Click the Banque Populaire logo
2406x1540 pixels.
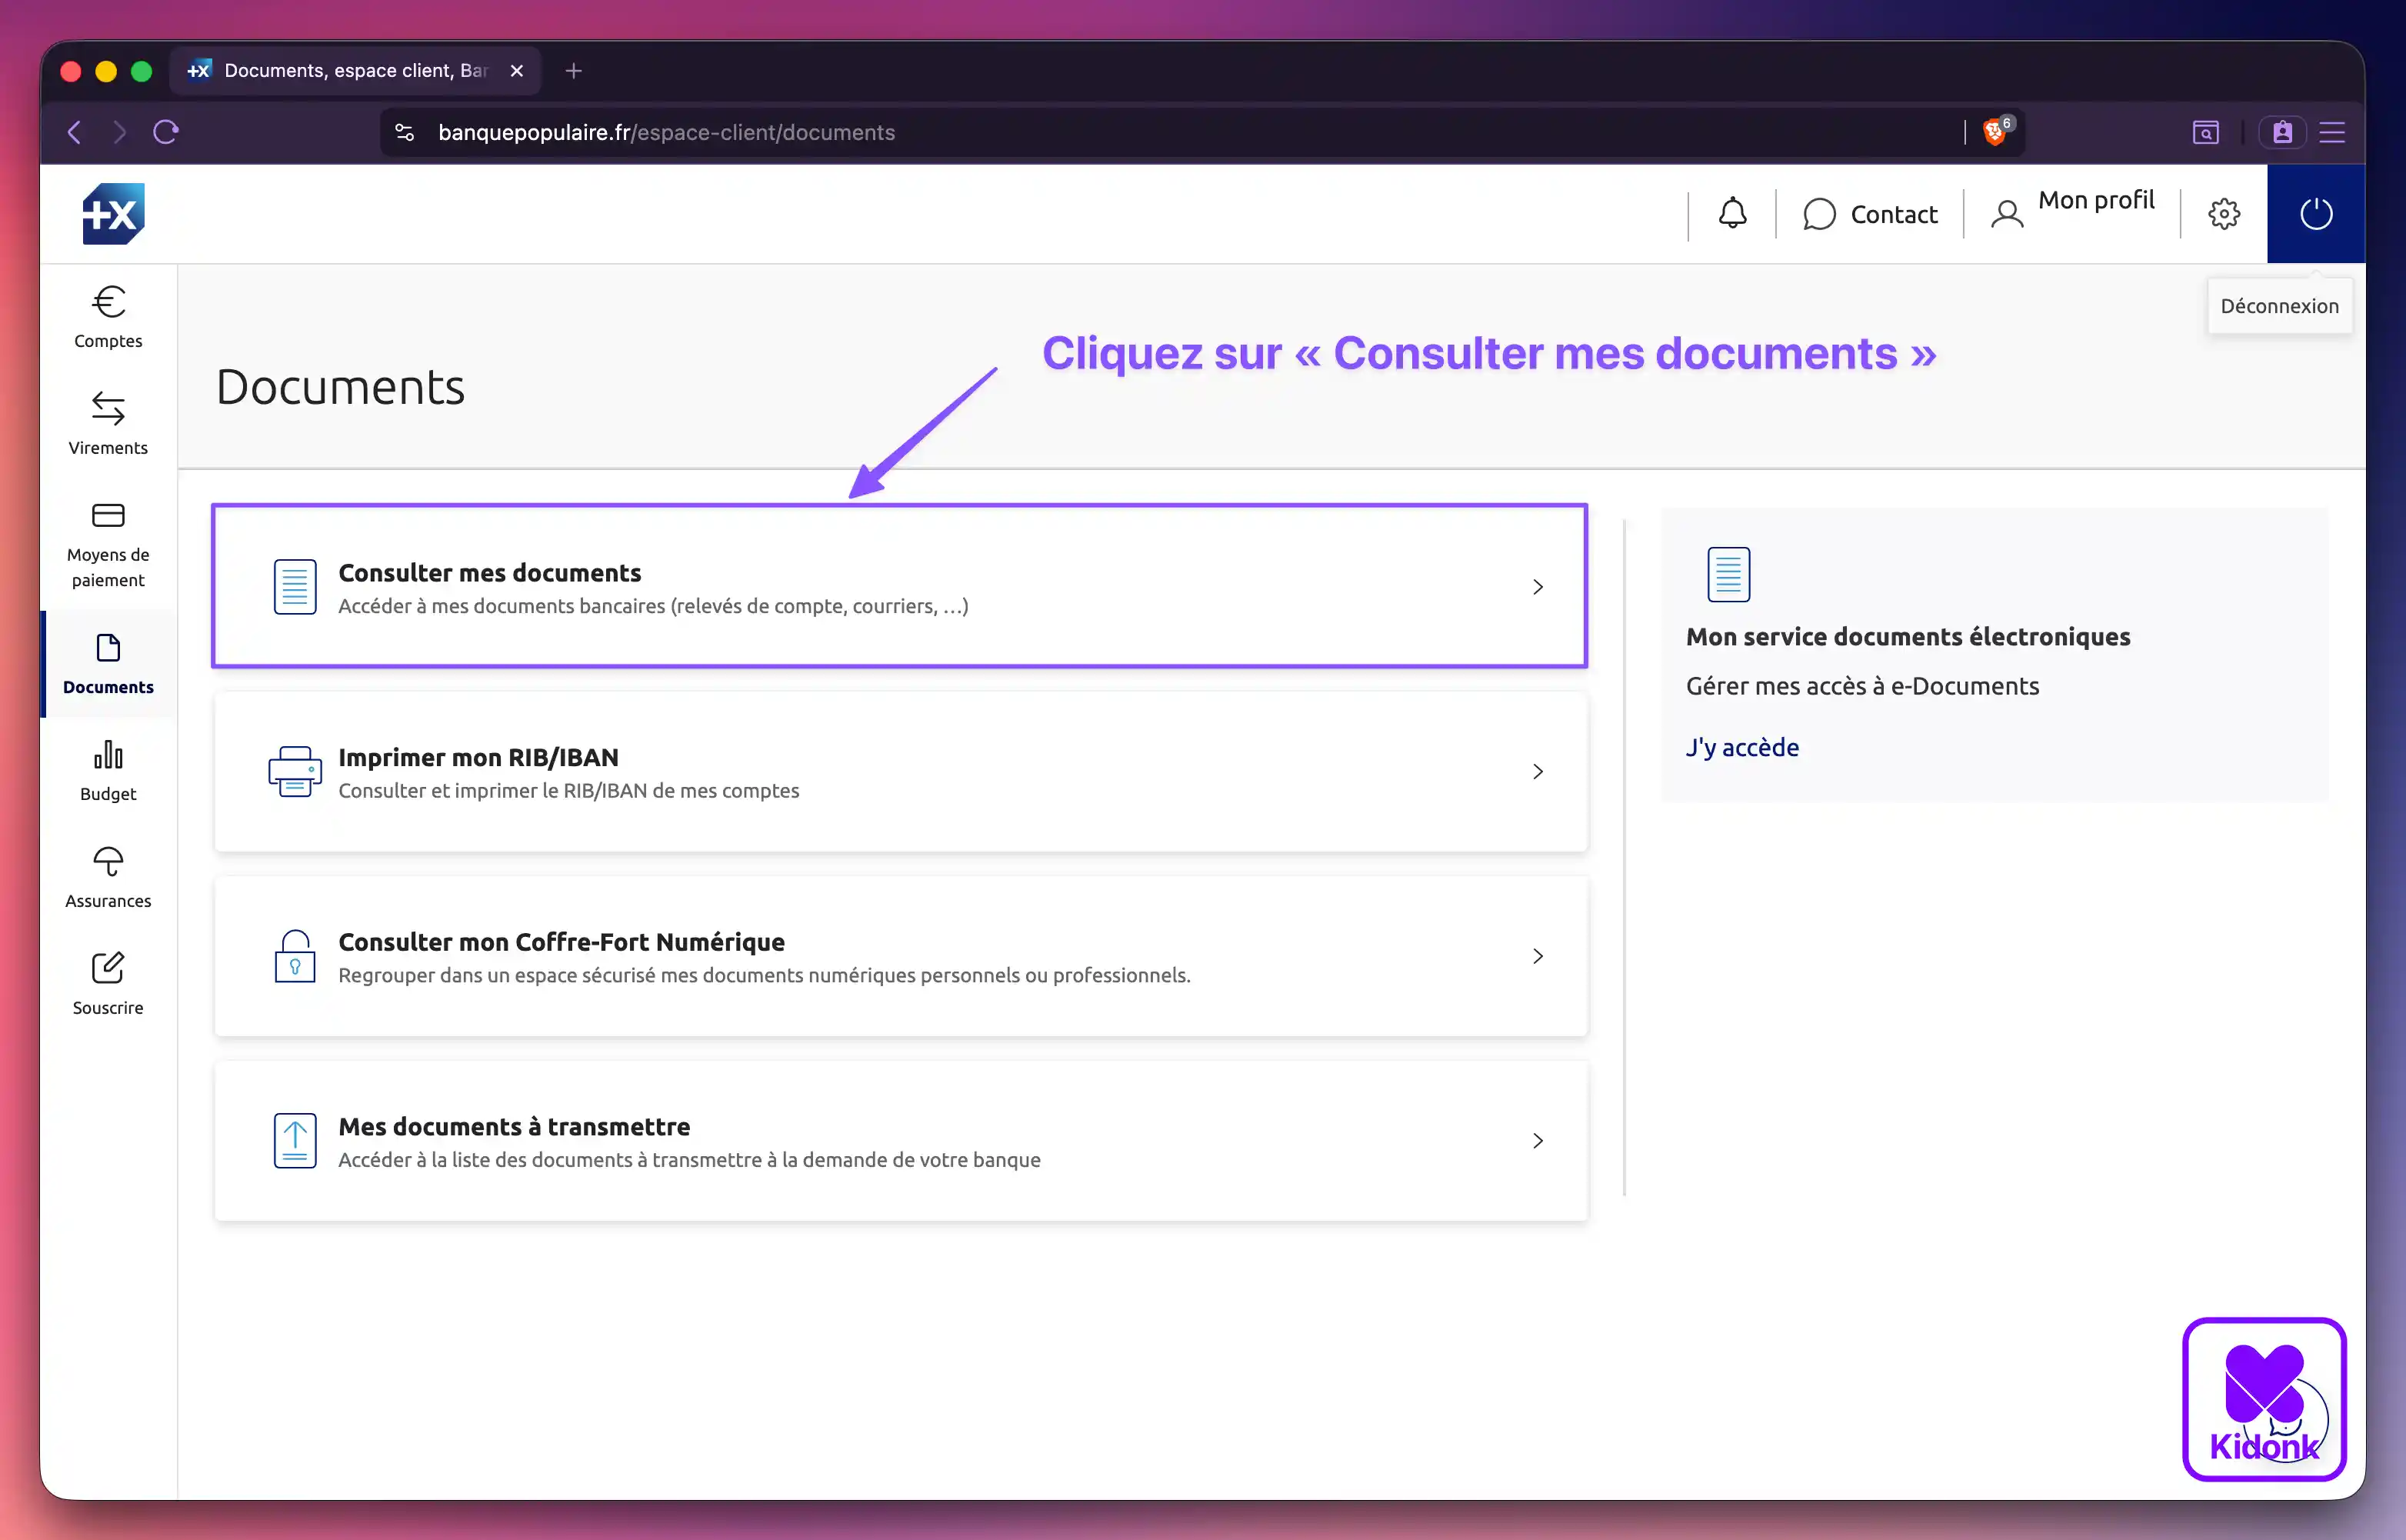pyautogui.click(x=113, y=213)
